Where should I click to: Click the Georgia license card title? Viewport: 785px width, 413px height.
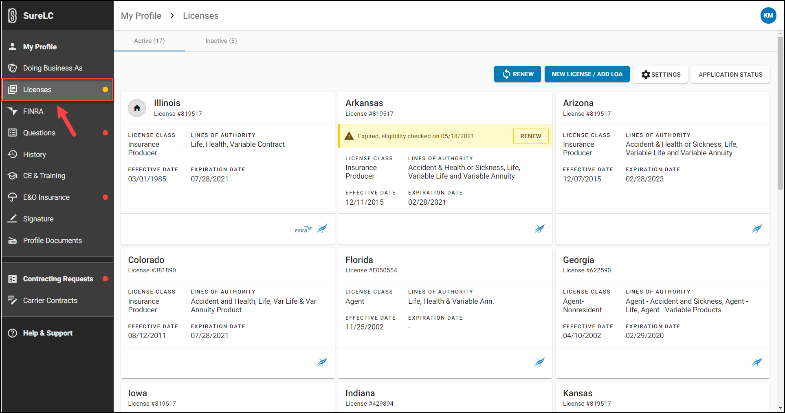coord(578,260)
